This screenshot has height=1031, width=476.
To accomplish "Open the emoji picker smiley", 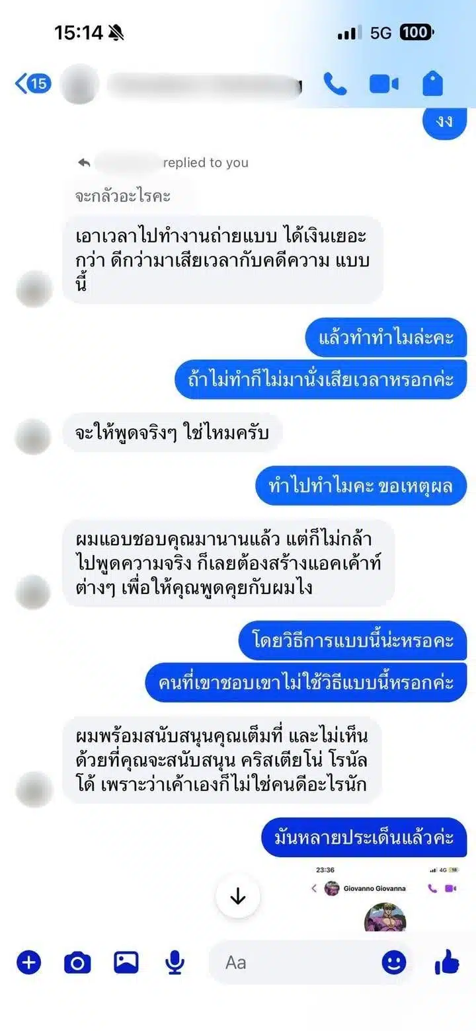I will pos(394,962).
